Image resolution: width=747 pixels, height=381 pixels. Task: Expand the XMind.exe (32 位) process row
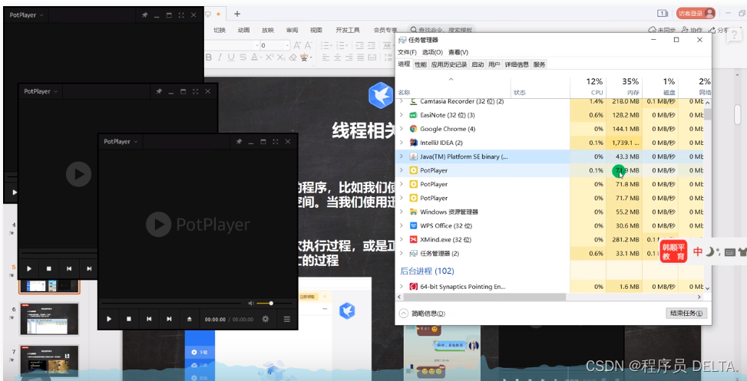401,240
